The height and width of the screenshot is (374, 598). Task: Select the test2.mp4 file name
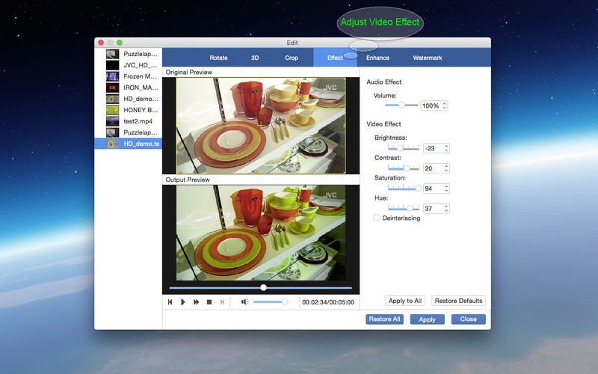[138, 121]
